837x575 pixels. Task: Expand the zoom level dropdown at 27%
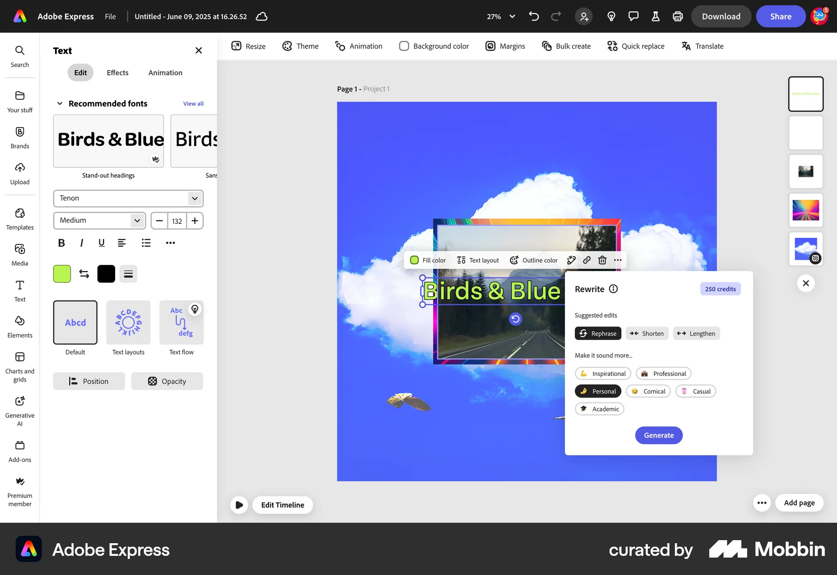tap(512, 17)
